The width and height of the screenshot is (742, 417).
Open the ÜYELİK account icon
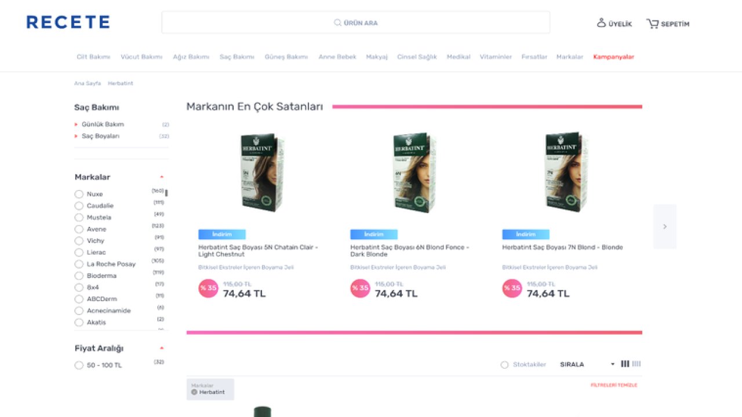602,23
